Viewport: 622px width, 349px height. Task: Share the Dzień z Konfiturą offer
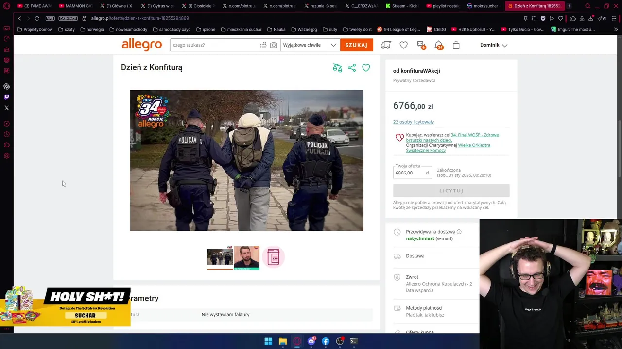pyautogui.click(x=352, y=68)
